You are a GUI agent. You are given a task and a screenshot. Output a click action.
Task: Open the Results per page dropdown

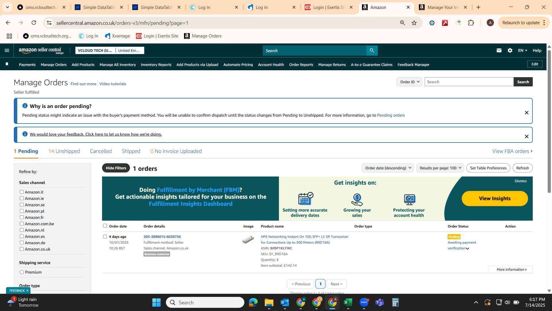(x=440, y=168)
